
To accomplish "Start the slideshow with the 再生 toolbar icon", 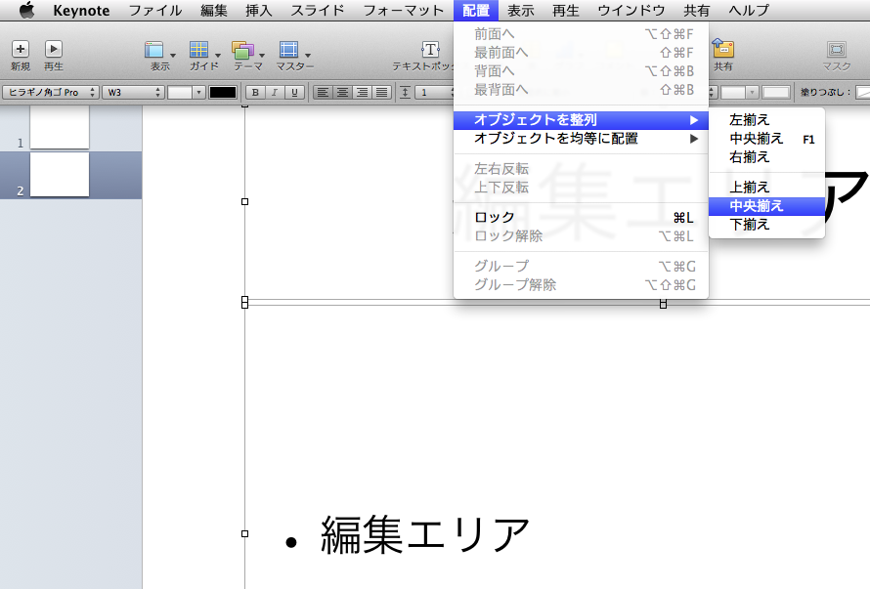I will click(x=53, y=49).
